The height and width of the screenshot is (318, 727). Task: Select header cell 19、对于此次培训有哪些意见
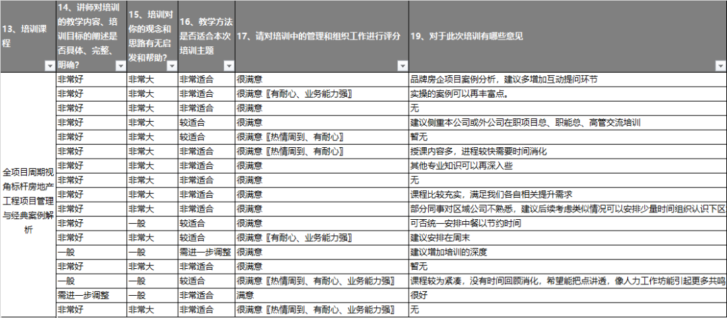(568, 36)
